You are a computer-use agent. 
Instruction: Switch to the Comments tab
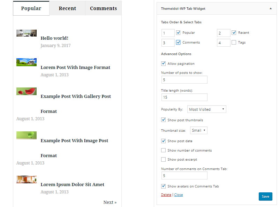tap(103, 8)
